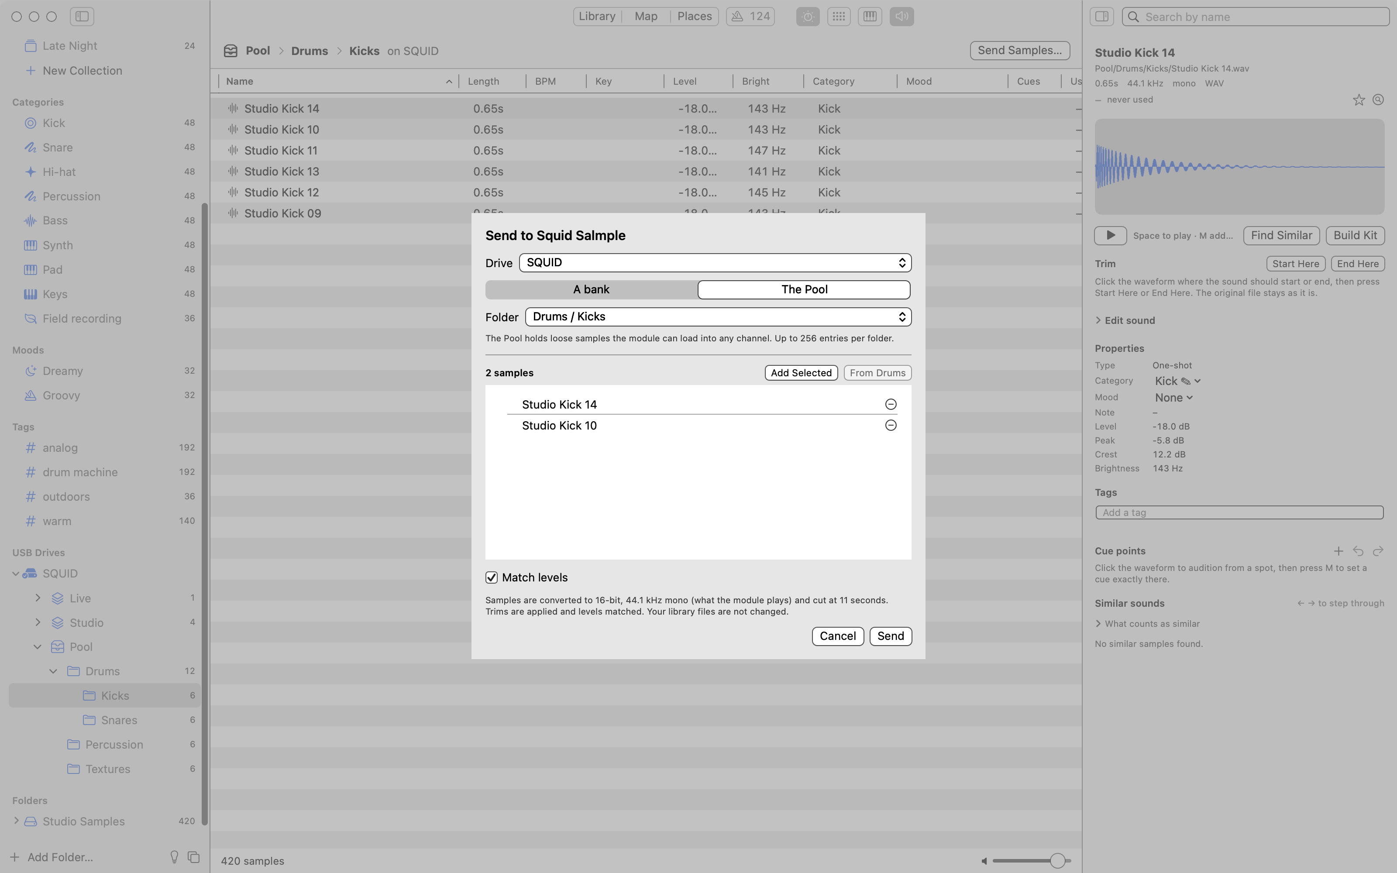
Task: Select the Snares folder in sidebar
Action: click(x=104, y=720)
